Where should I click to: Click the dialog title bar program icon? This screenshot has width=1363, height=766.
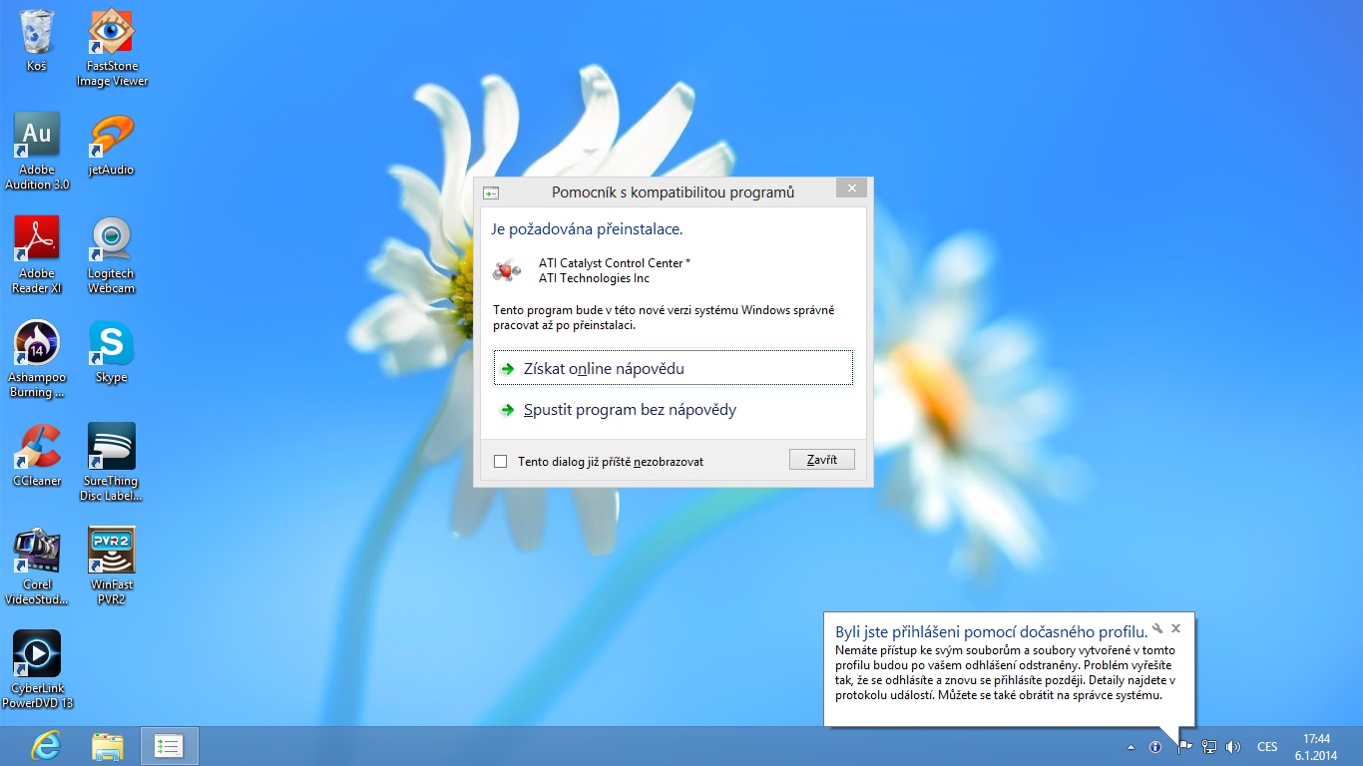pos(490,192)
